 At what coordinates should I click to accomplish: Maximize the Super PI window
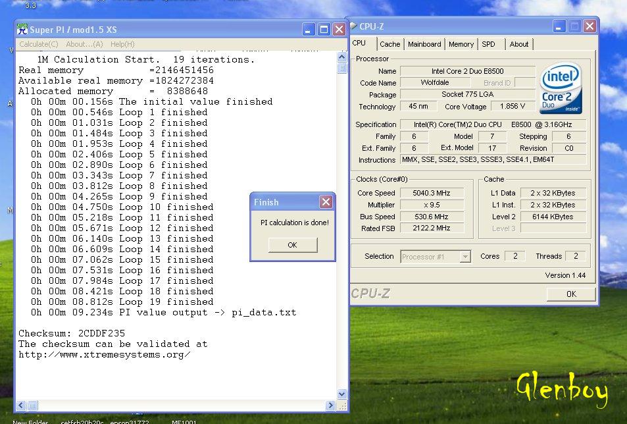coord(324,30)
